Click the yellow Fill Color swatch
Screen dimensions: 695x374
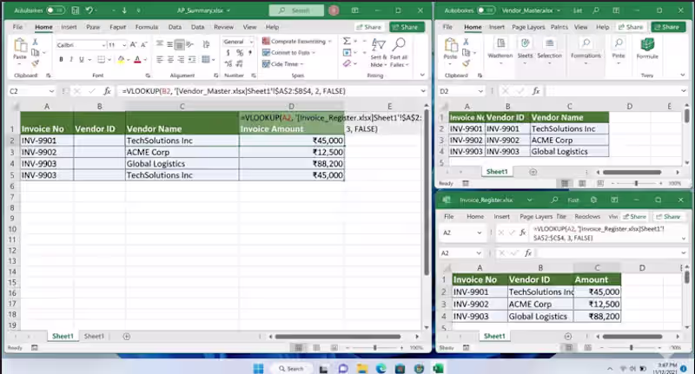tap(121, 59)
